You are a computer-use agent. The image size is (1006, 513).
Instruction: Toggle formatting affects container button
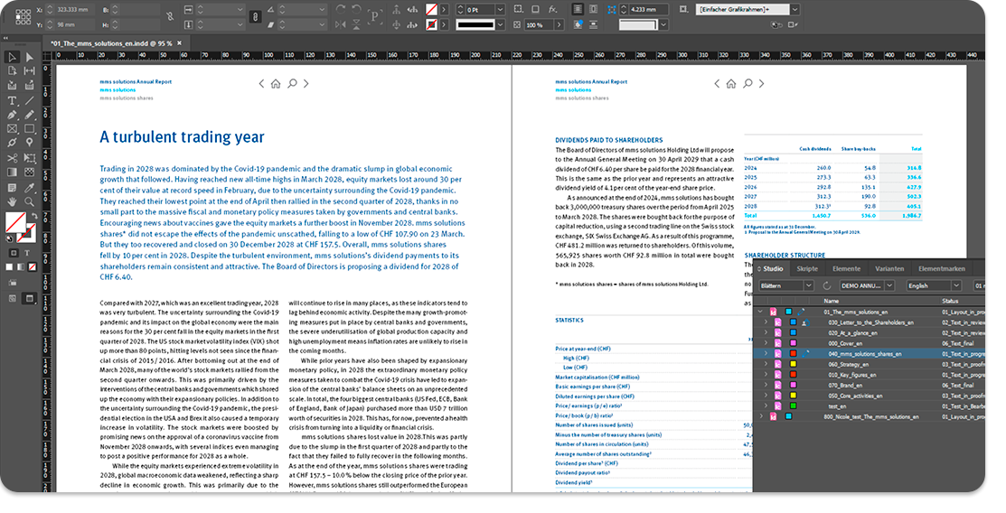point(12,253)
